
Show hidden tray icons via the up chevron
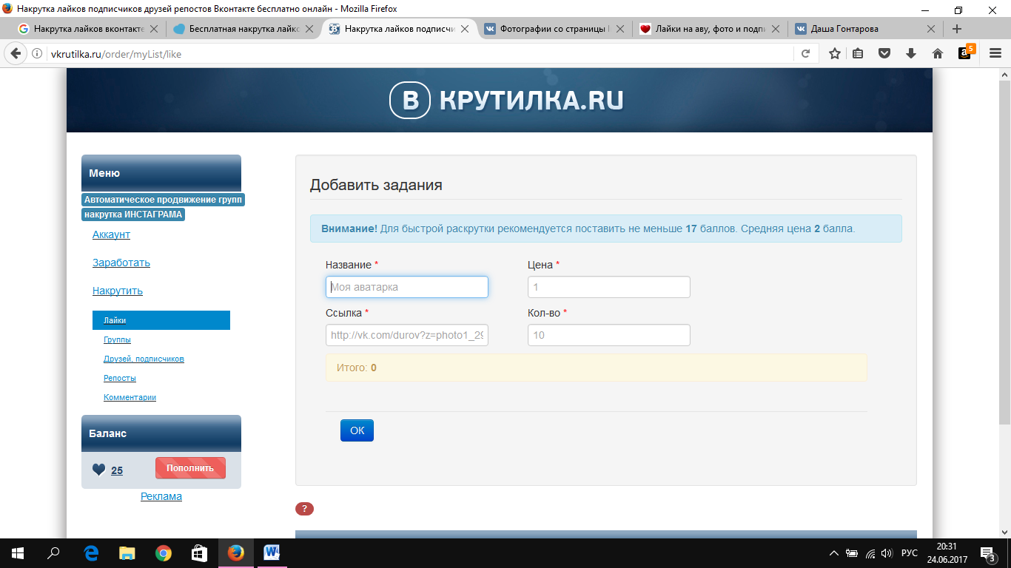pos(834,553)
